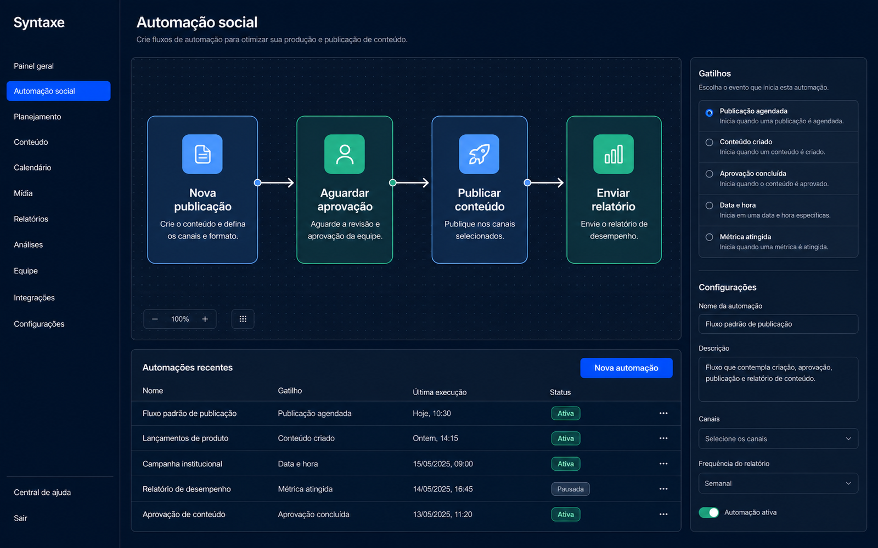
Task: Select the Nova publicação workflow card
Action: pos(202,190)
